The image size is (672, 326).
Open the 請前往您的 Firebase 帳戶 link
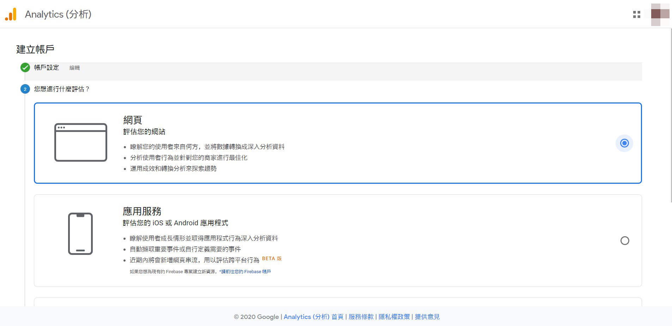click(x=246, y=272)
